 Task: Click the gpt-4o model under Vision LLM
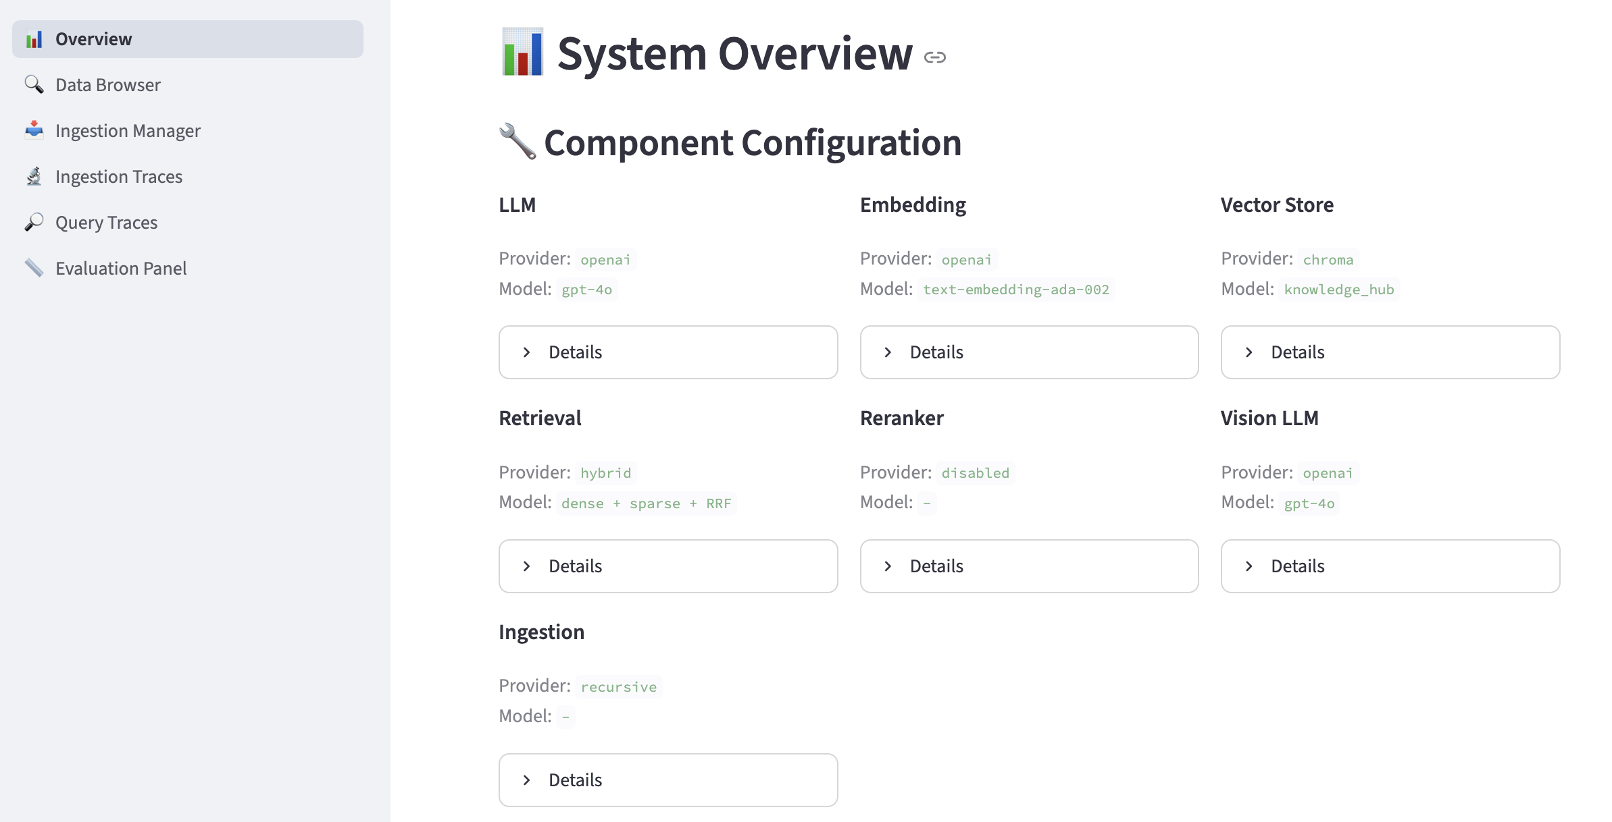point(1309,503)
